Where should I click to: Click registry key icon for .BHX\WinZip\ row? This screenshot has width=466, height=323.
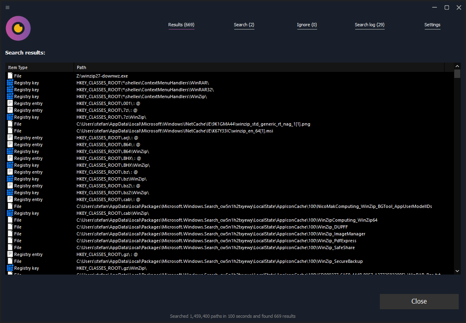[10, 165]
